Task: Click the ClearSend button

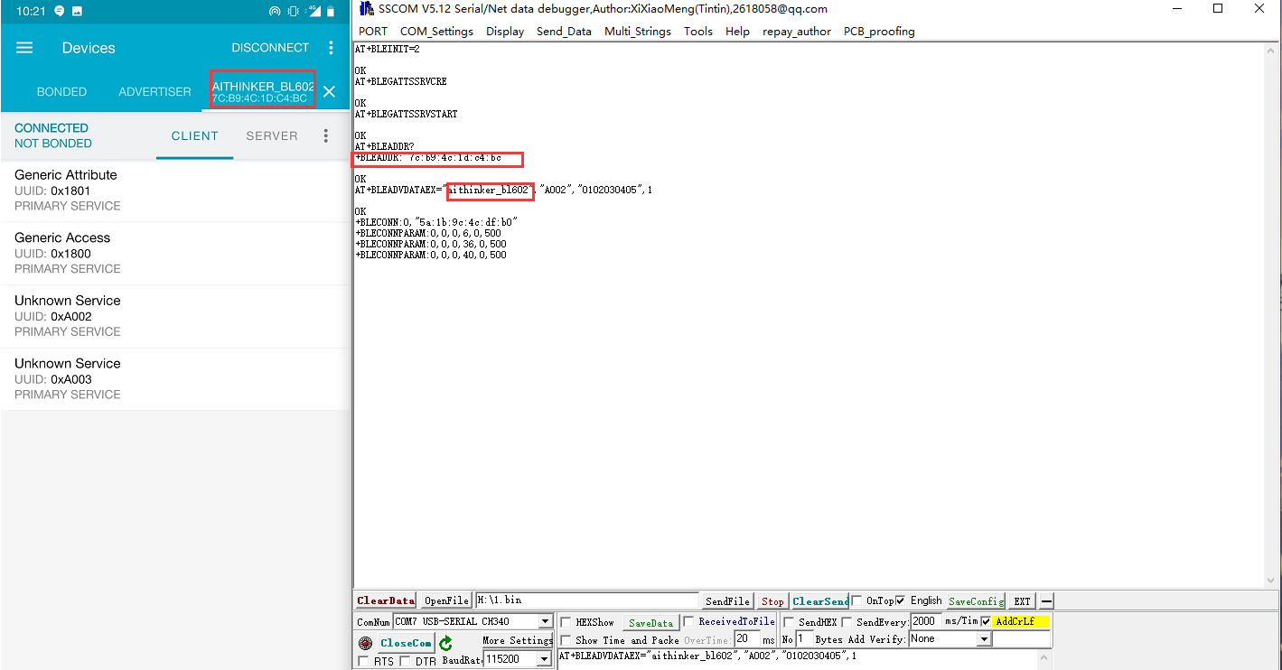Action: coord(820,600)
